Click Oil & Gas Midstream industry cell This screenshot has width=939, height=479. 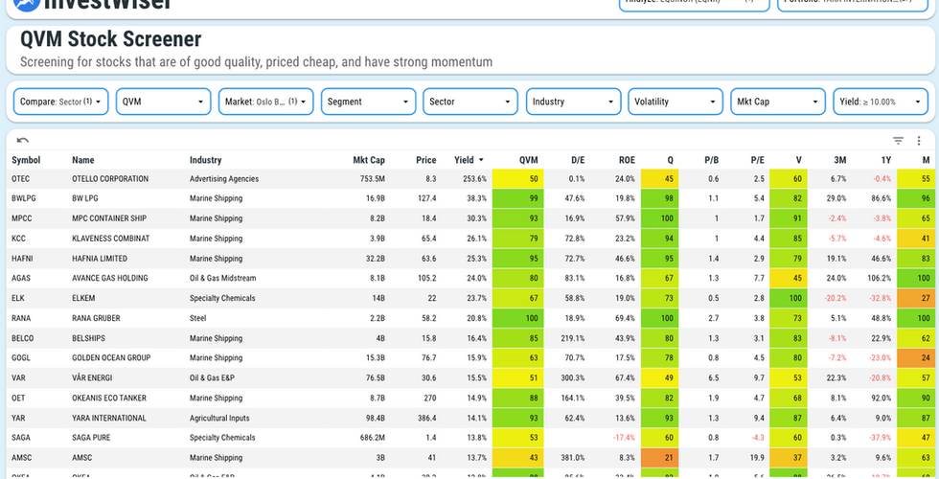[222, 278]
